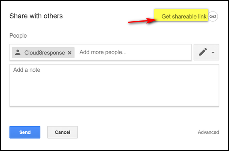Open the pencil edit-permission dropdown
Image resolution: width=229 pixels, height=151 pixels.
[207, 52]
